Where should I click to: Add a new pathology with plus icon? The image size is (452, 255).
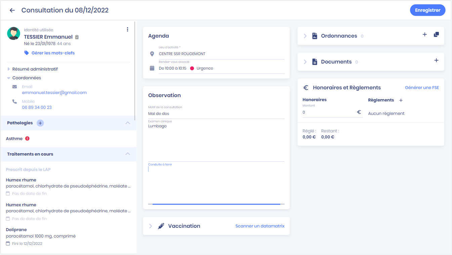[40, 123]
